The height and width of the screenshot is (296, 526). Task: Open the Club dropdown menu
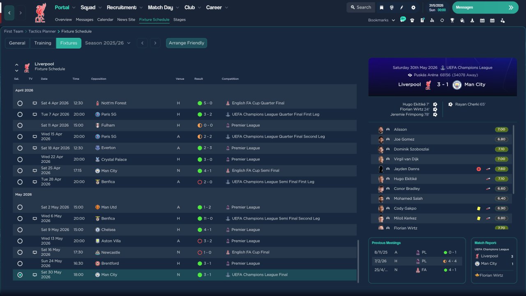[192, 7]
